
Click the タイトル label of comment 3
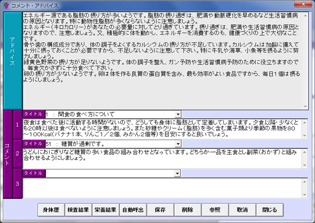[34, 173]
